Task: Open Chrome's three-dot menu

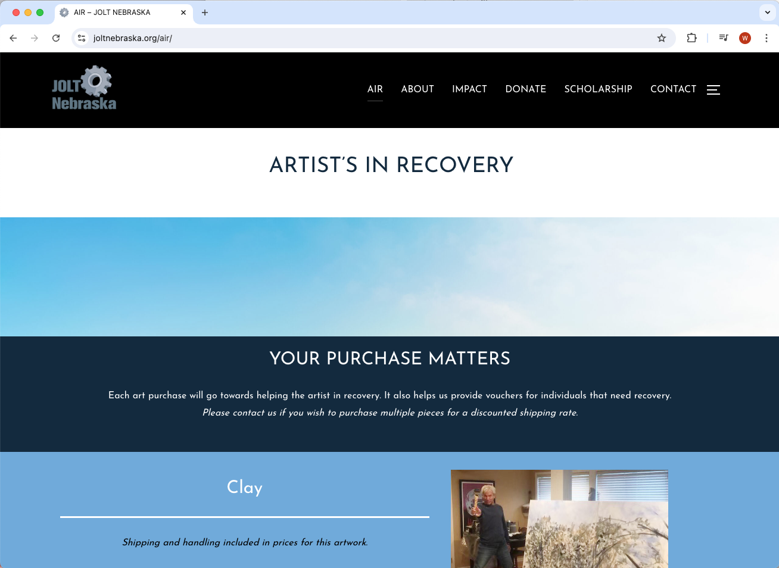Action: click(x=766, y=38)
